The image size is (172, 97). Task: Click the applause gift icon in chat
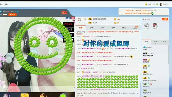[103, 48]
